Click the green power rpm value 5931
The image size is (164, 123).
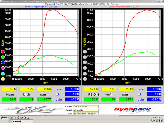[x=126, y=99]
